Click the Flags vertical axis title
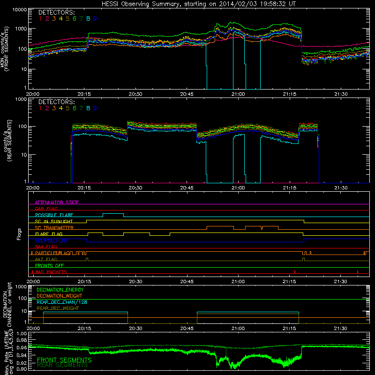Viewport: 375px width, 375px height. [19, 234]
